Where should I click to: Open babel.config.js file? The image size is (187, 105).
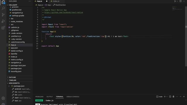point(17,51)
